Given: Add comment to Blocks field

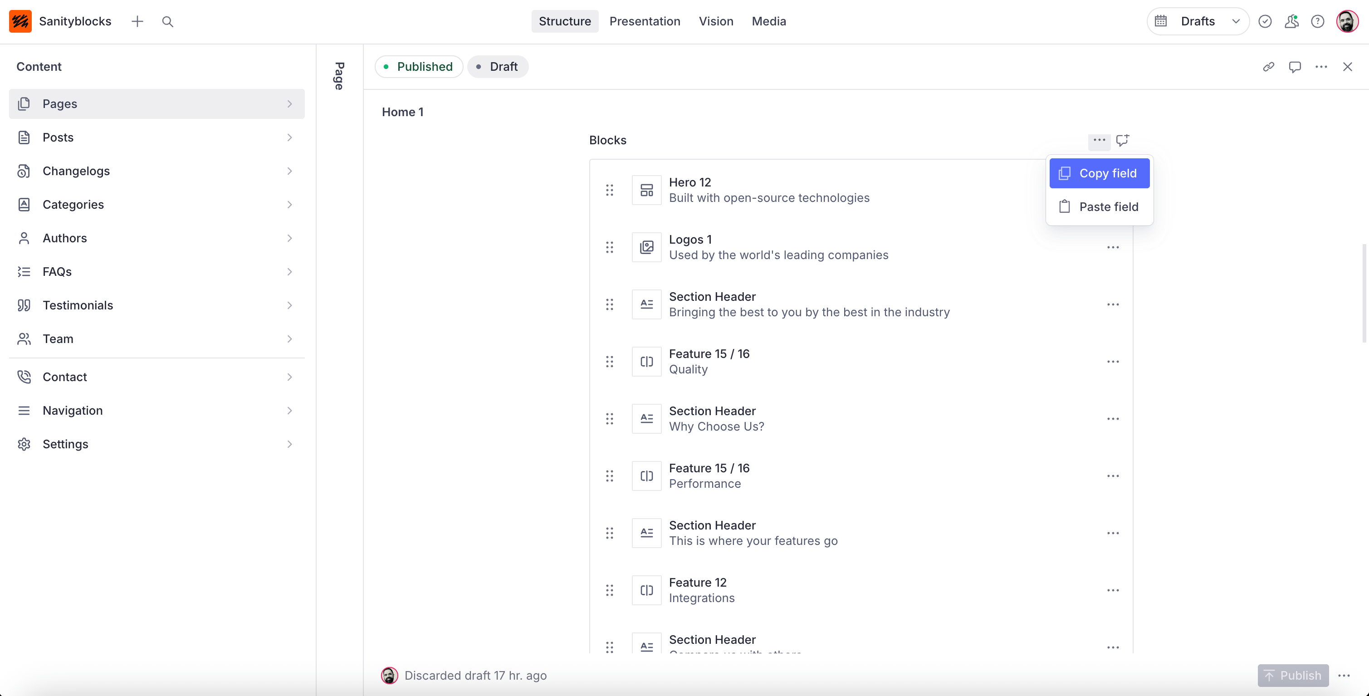Looking at the screenshot, I should (x=1122, y=140).
